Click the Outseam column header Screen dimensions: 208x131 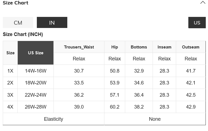191,47
